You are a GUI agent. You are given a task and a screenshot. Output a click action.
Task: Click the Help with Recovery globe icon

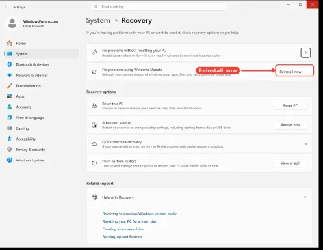click(94, 197)
